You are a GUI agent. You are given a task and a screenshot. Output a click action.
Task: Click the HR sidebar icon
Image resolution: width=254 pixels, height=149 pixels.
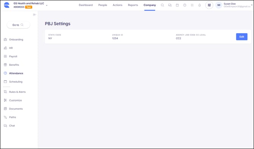[5, 48]
